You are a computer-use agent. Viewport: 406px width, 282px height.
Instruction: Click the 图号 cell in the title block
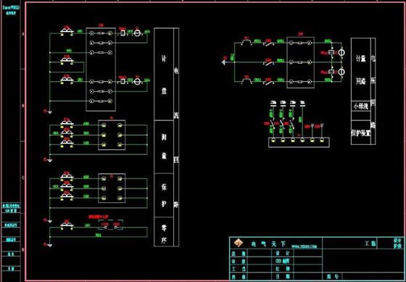(333, 276)
